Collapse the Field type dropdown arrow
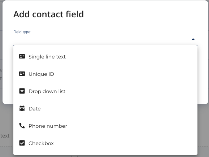Viewport: 209px width, 157px height. 193,39
